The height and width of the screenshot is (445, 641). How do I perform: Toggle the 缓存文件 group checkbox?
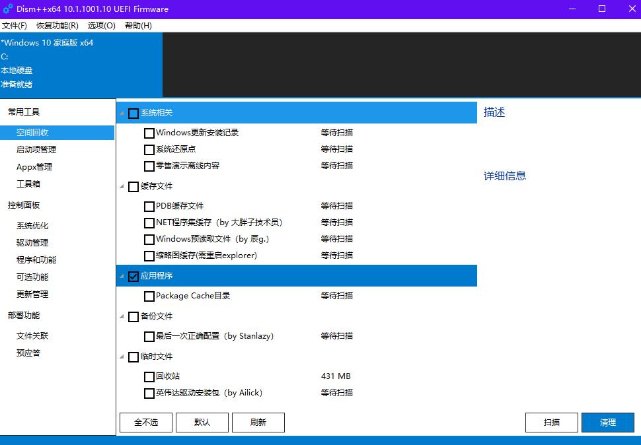pyautogui.click(x=133, y=187)
